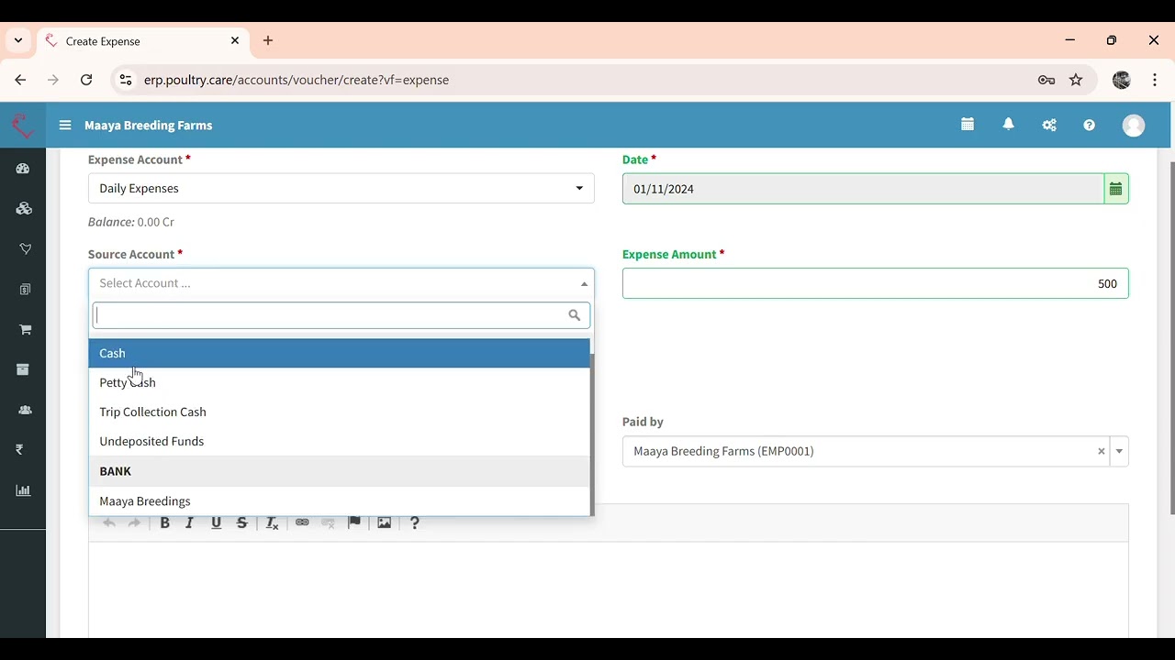1175x660 pixels.
Task: Reload the browser page
Action: point(86,80)
